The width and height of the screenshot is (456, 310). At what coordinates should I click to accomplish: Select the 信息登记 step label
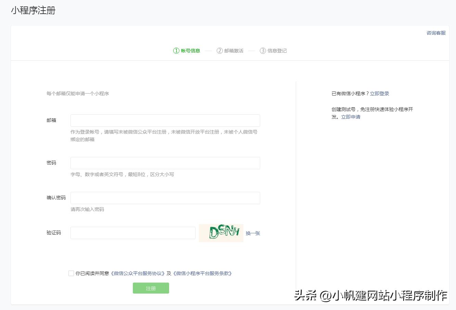[277, 50]
